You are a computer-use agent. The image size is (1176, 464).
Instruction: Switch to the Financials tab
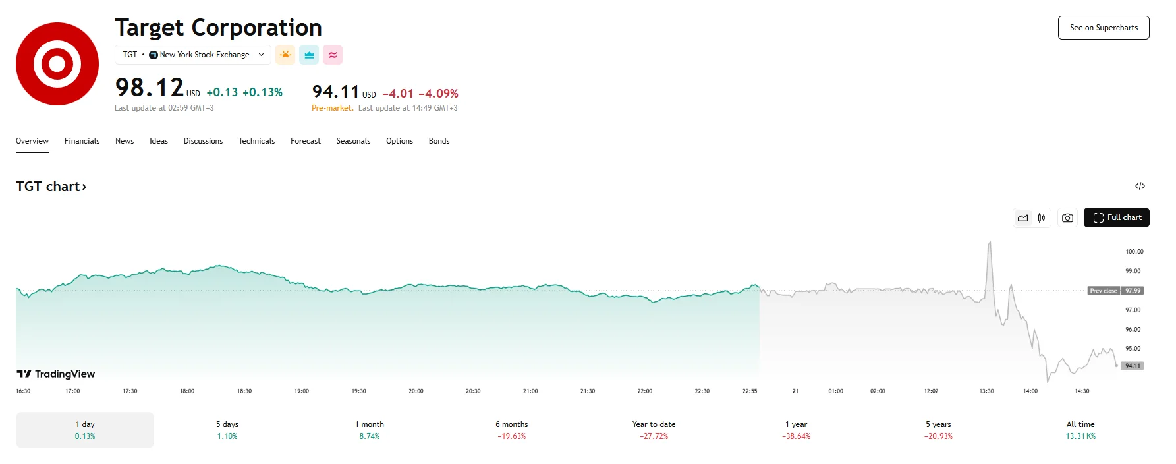pyautogui.click(x=82, y=140)
